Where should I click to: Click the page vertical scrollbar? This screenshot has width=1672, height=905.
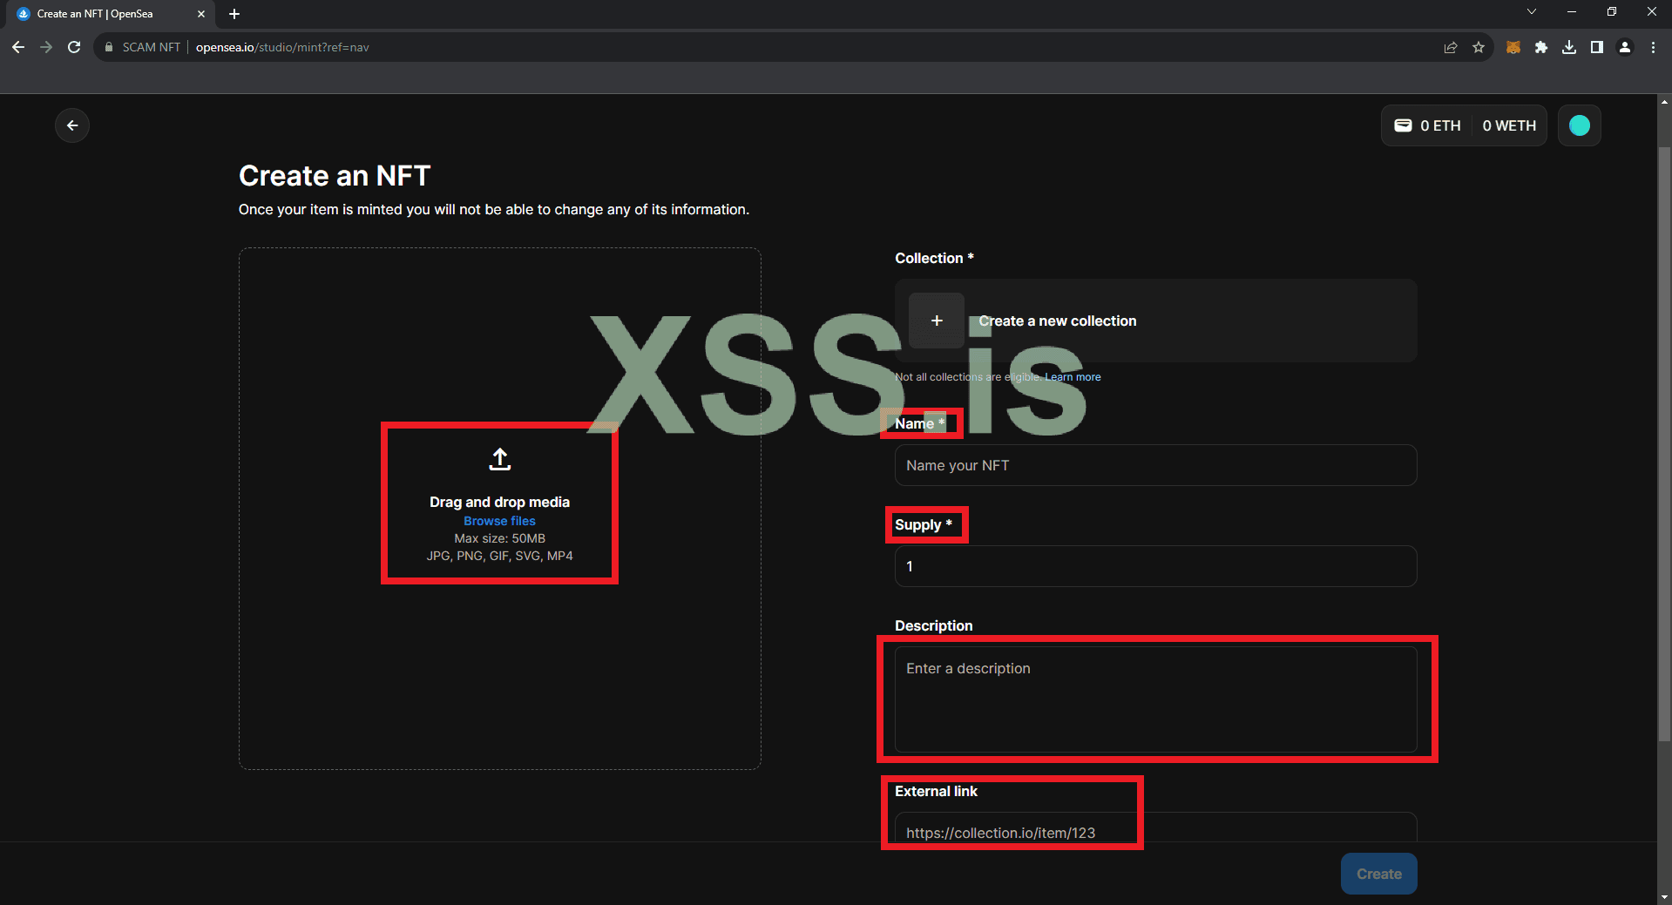1665,444
